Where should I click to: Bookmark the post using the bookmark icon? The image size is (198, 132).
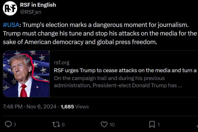click(x=152, y=125)
